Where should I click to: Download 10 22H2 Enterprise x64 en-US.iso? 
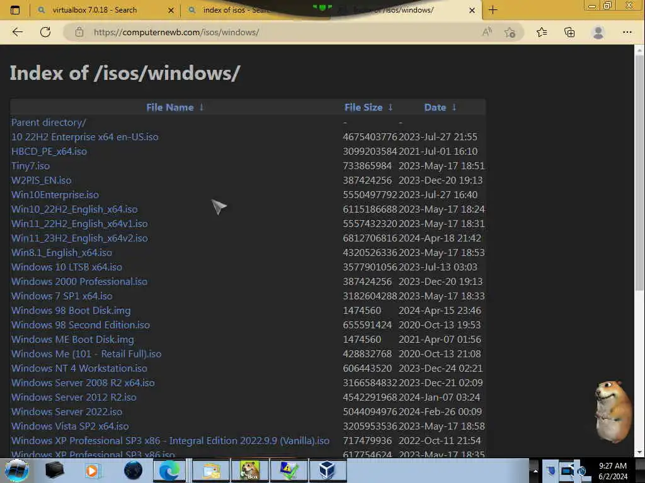point(85,136)
